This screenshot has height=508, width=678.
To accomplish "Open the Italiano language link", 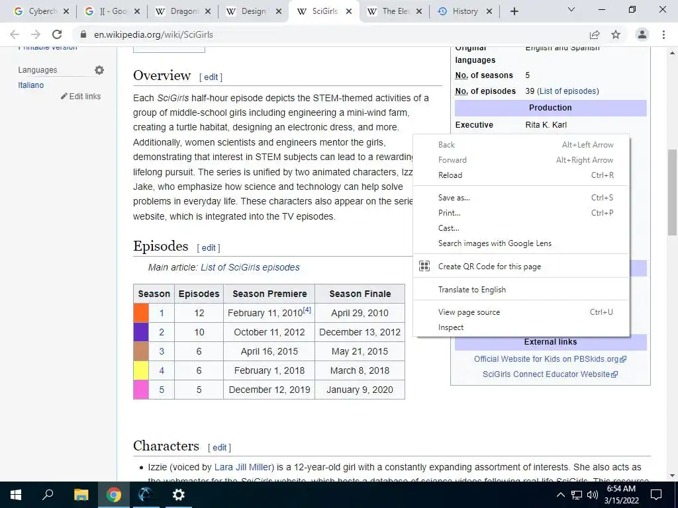I will (30, 85).
